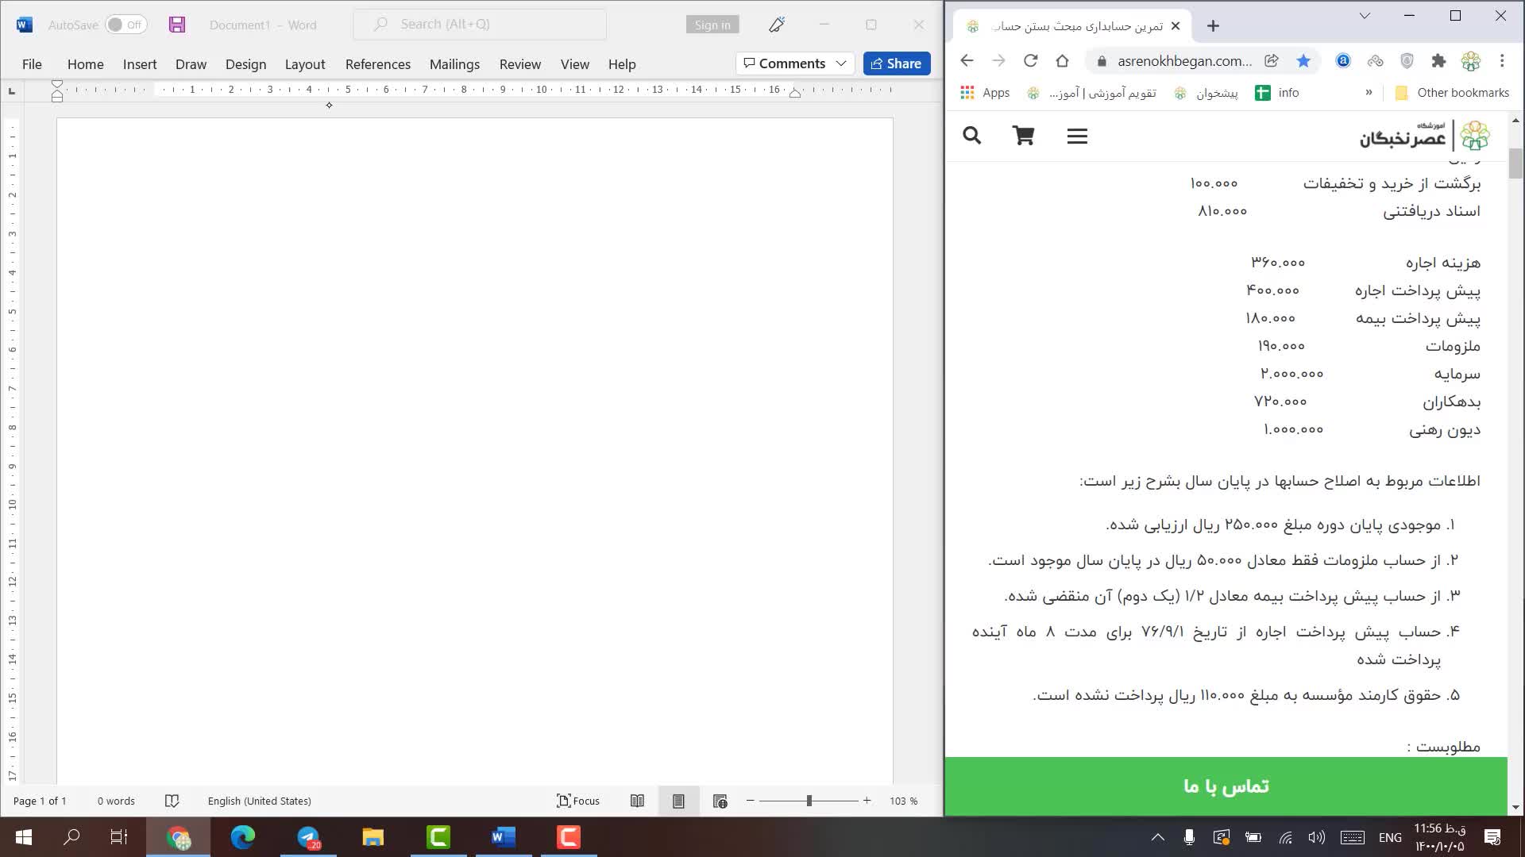The height and width of the screenshot is (857, 1525).
Task: Bookmark page with star icon
Action: [1303, 61]
